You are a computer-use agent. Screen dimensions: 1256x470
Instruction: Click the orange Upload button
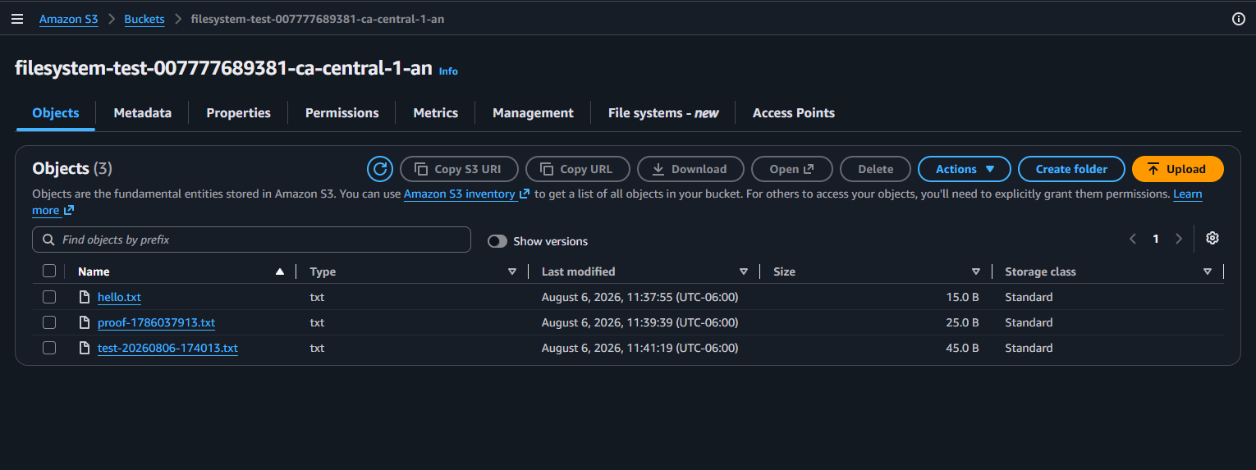click(1177, 169)
